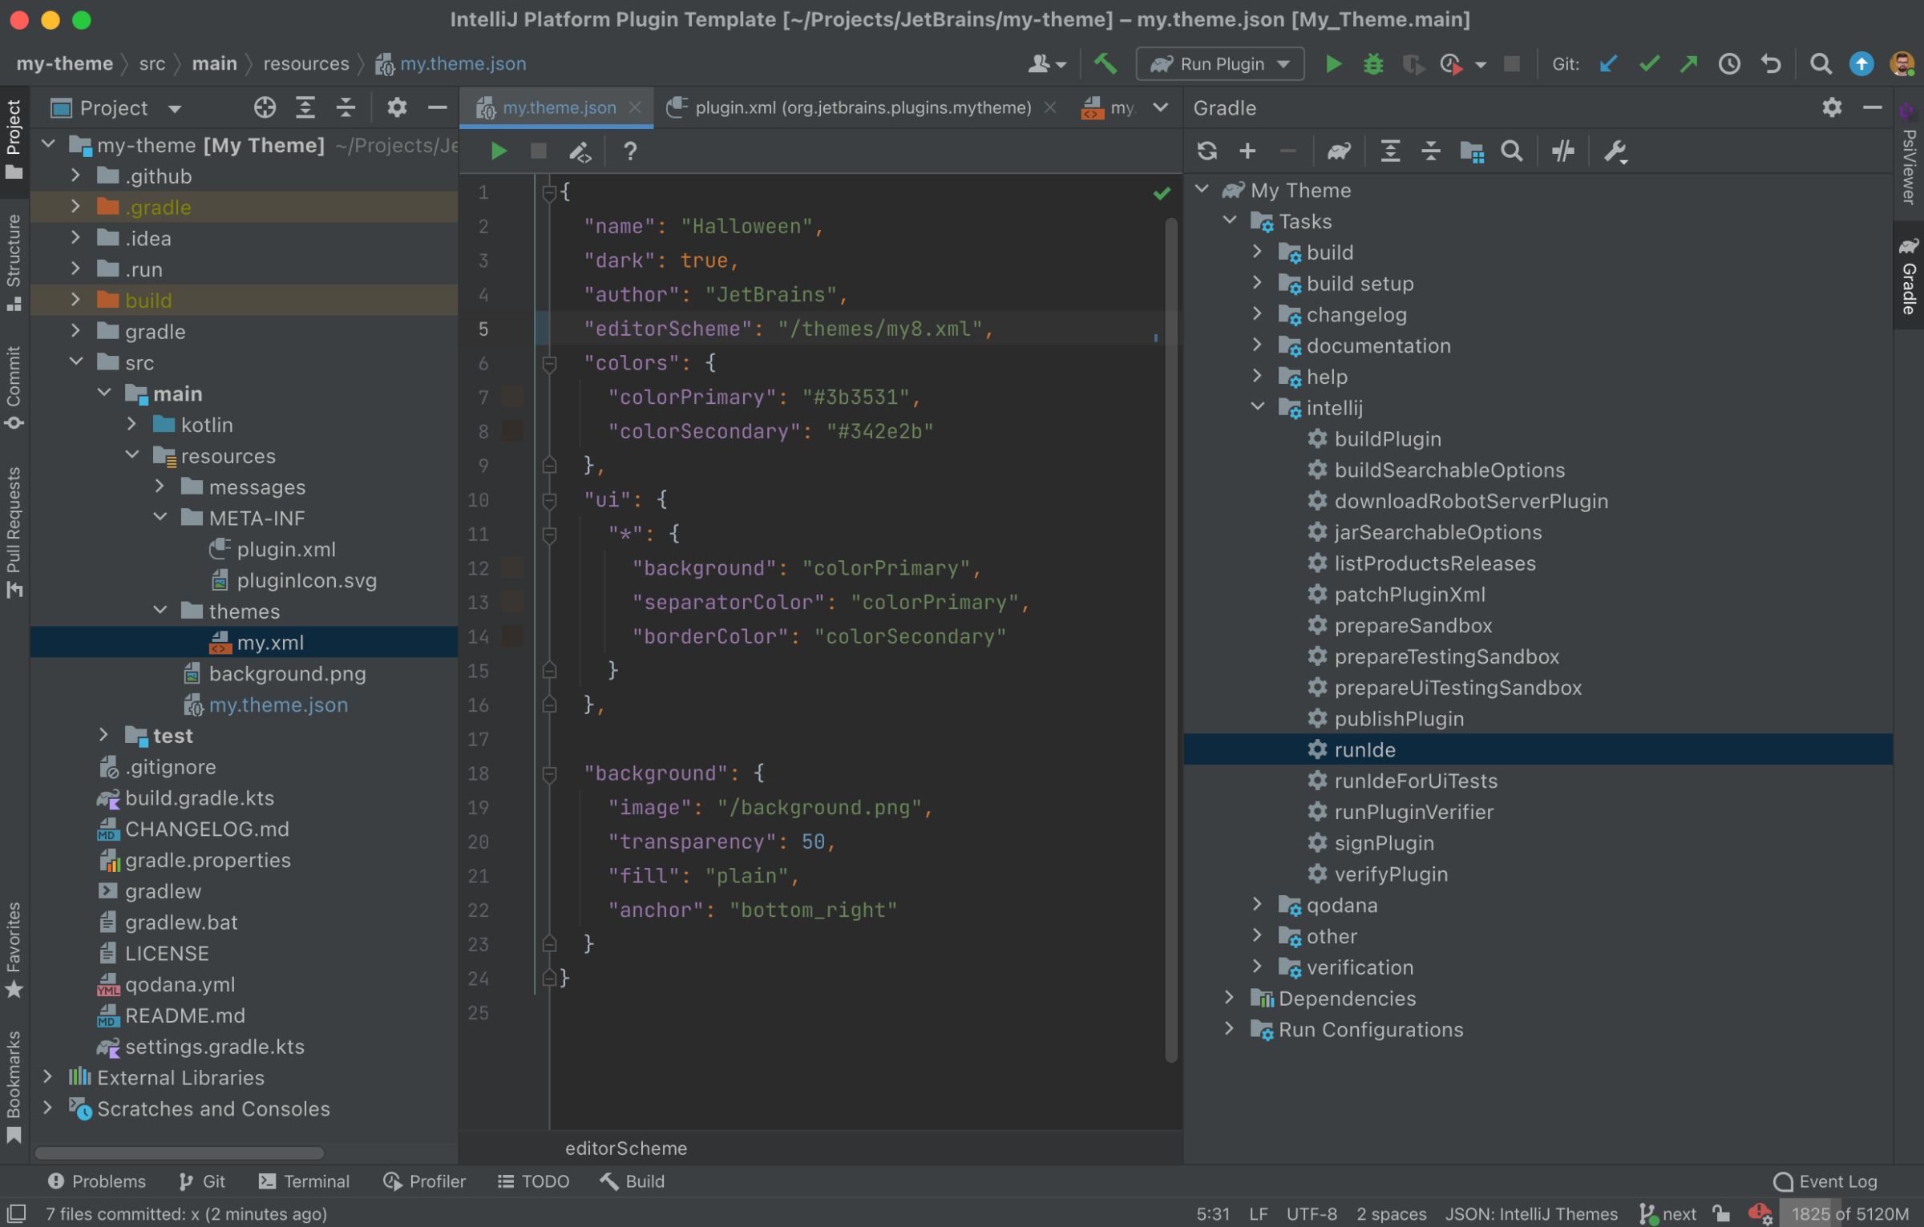The image size is (1924, 1227).
Task: Click the IDE update arrow icon
Action: click(x=1861, y=63)
